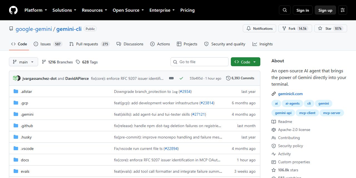The image size is (356, 178).
Task: Click folder icon of .gcp row
Action: click(x=16, y=103)
